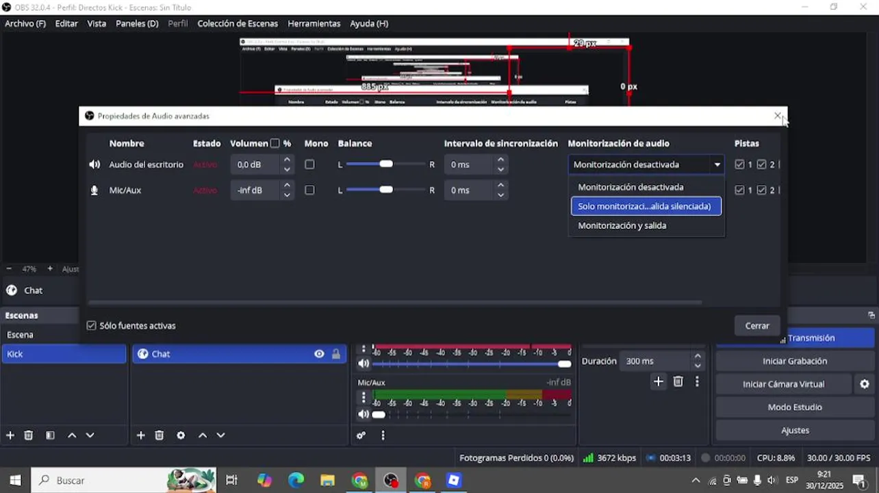879x493 pixels.
Task: Open transition properties three-dot menu
Action: [697, 382]
